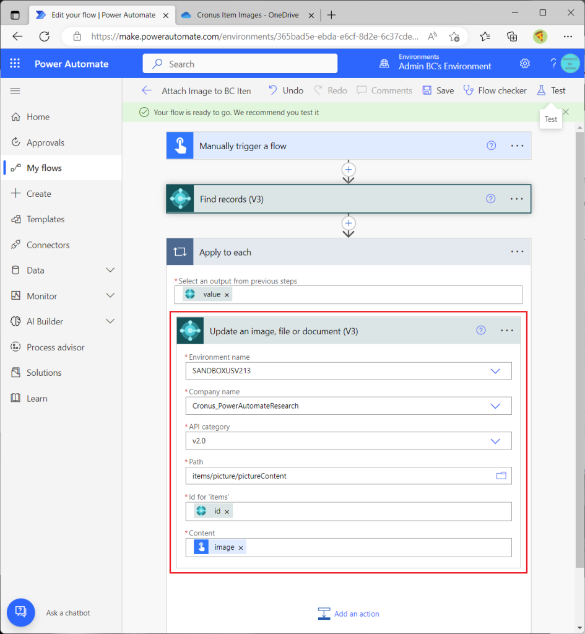Image resolution: width=585 pixels, height=634 pixels.
Task: Open the Environments picker in header
Action: point(435,62)
